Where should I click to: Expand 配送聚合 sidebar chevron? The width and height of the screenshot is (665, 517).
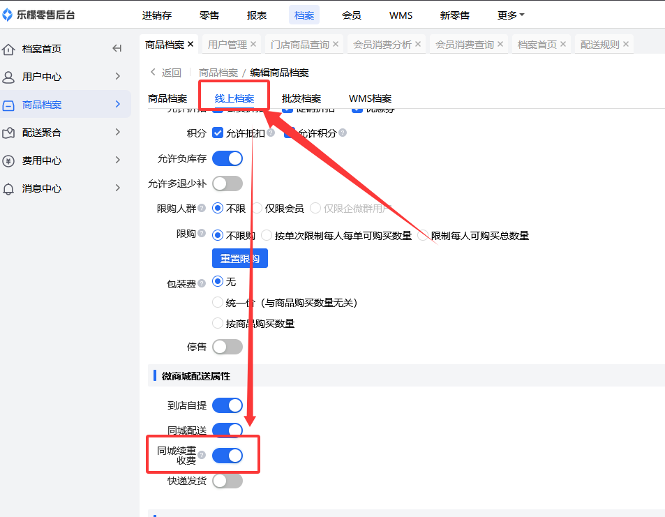point(118,133)
